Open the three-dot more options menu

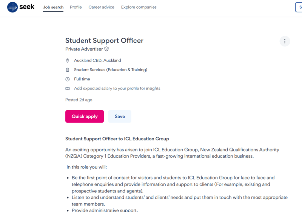(x=285, y=41)
